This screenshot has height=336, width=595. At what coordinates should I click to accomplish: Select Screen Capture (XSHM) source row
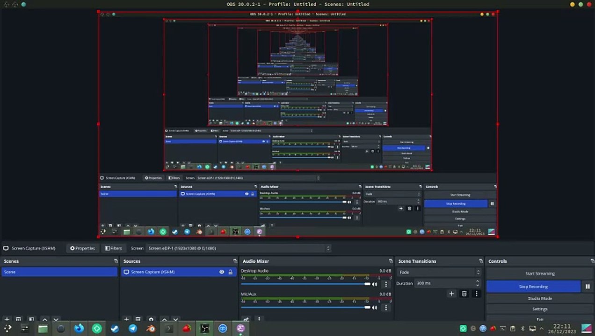179,272
